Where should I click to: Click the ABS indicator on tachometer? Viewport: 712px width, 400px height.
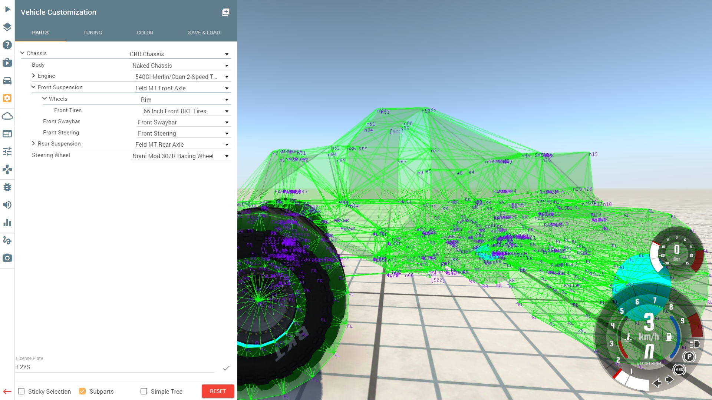tap(679, 370)
